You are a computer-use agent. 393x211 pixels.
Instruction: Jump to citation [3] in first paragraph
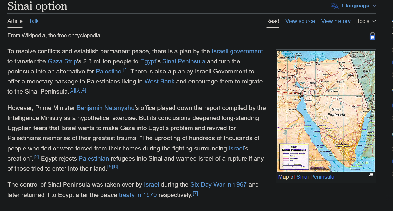coord(78,90)
